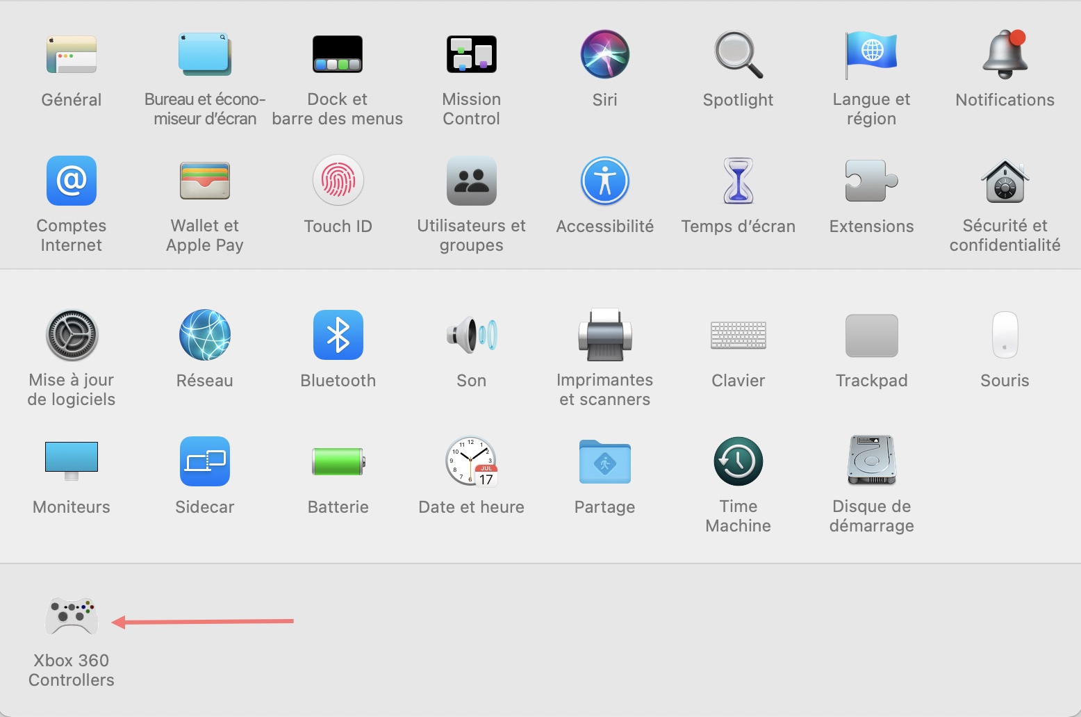Open the Xbox 360 Controllers pane
This screenshot has width=1081, height=717.
pos(72,616)
